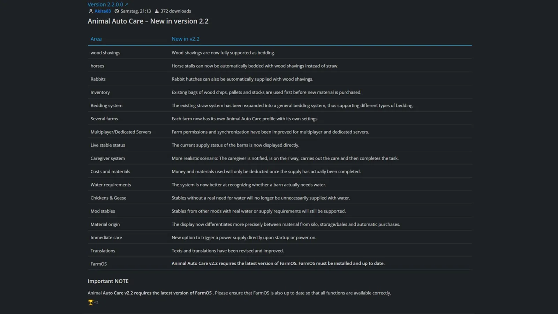558x314 pixels.
Task: Select the wood shavings table row
Action: [x=280, y=53]
